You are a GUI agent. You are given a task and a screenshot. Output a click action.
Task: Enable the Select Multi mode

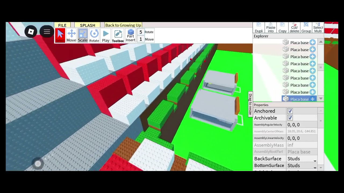(x=318, y=28)
